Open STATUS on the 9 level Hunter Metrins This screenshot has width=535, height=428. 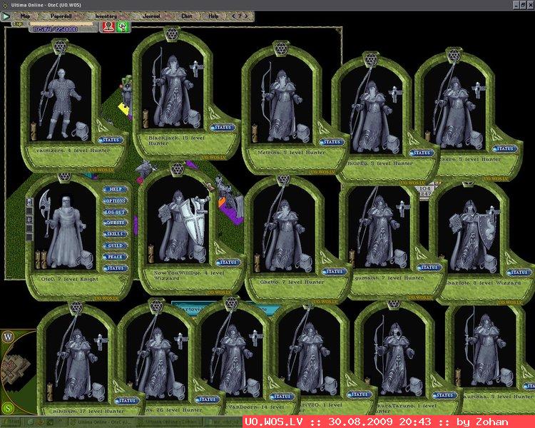coord(332,142)
